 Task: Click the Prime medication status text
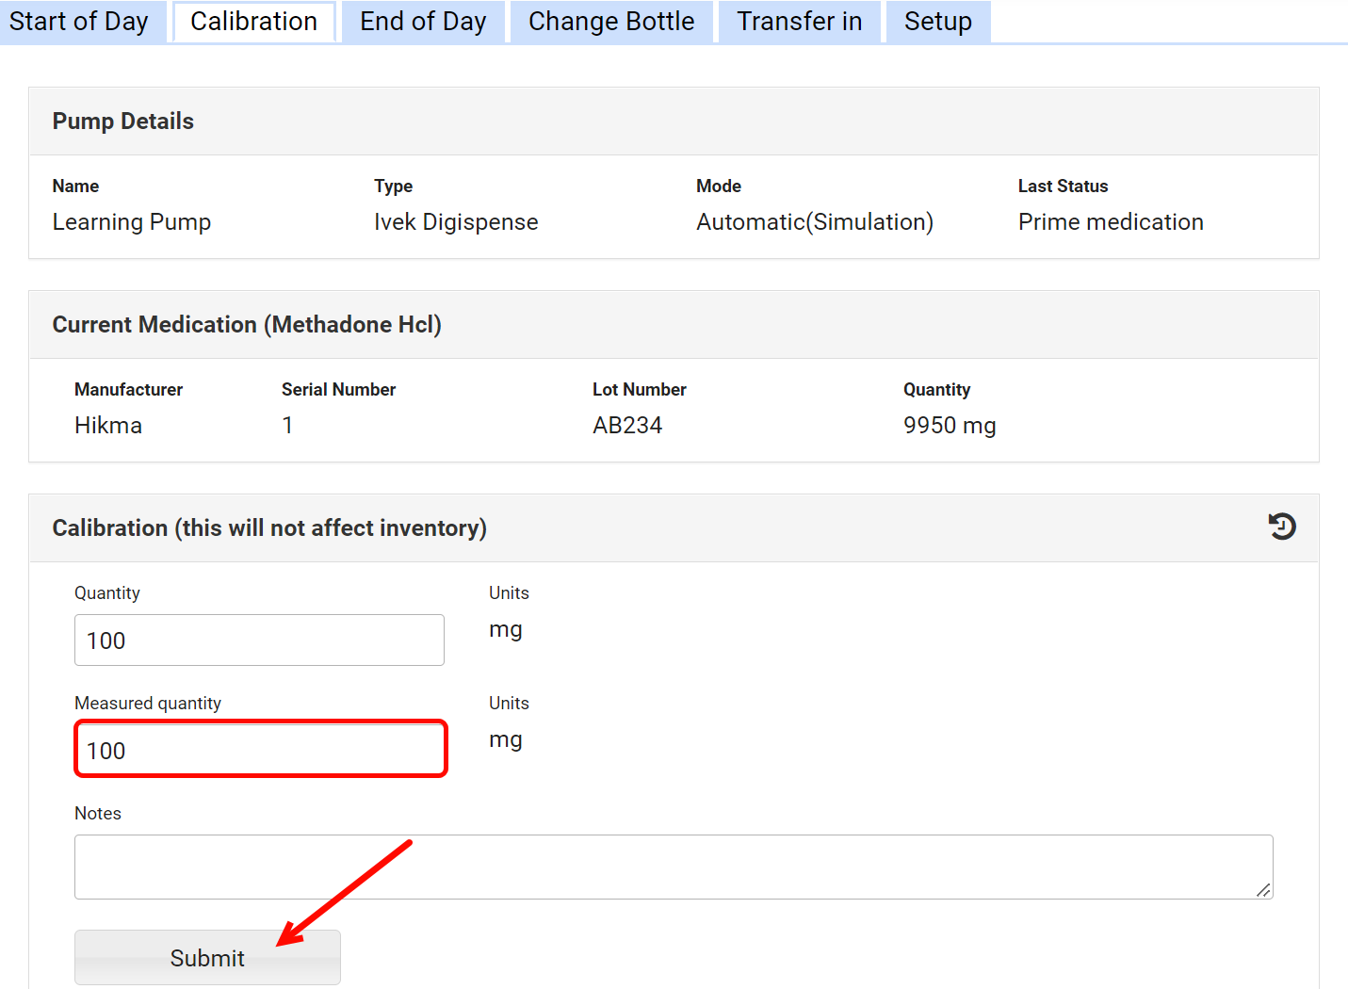tap(1111, 222)
